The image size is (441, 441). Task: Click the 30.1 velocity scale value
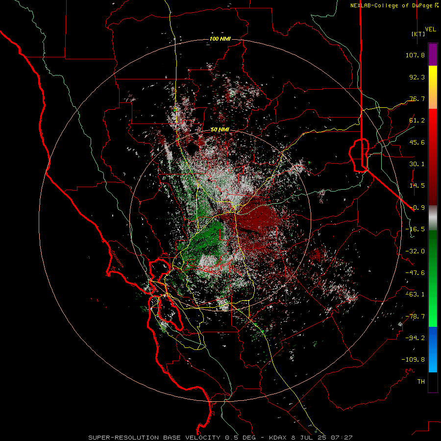click(417, 164)
